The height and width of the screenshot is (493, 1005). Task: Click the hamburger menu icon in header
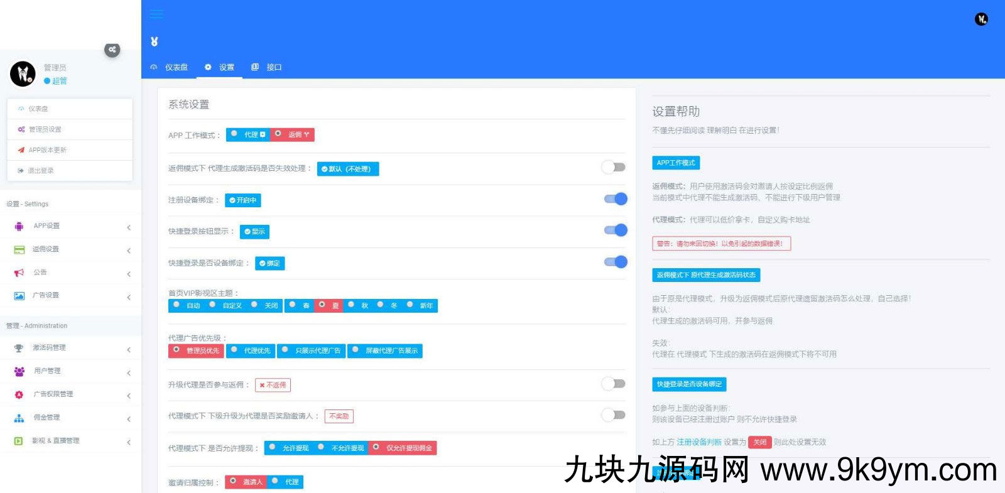pyautogui.click(x=156, y=14)
